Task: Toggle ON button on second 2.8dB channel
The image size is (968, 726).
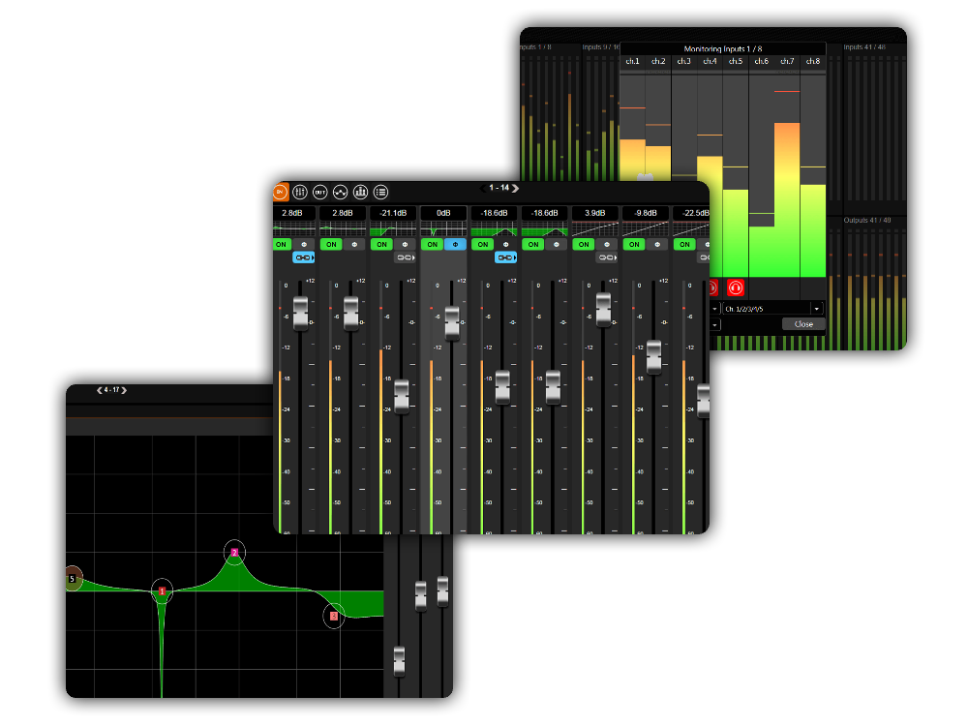Action: (x=331, y=245)
